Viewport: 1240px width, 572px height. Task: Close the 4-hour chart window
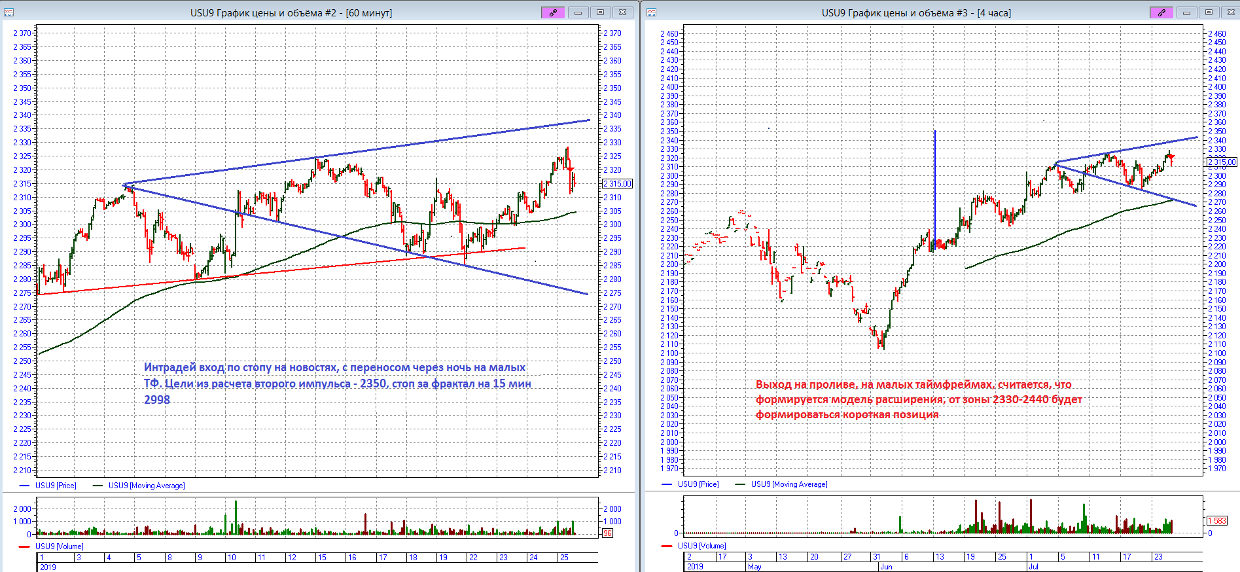[x=1230, y=12]
